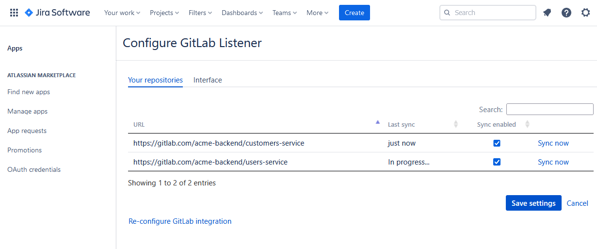Click Re-configure GitLab integration link
Image resolution: width=597 pixels, height=249 pixels.
click(180, 221)
